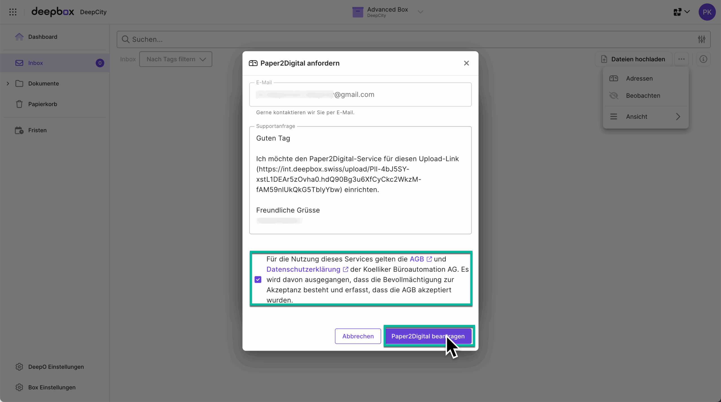This screenshot has width=721, height=402.
Task: Uncheck the AGB acceptance checkbox
Action: 258,280
